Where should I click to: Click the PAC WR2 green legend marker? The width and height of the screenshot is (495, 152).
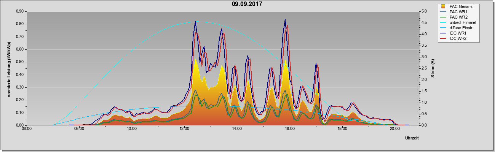click(444, 17)
